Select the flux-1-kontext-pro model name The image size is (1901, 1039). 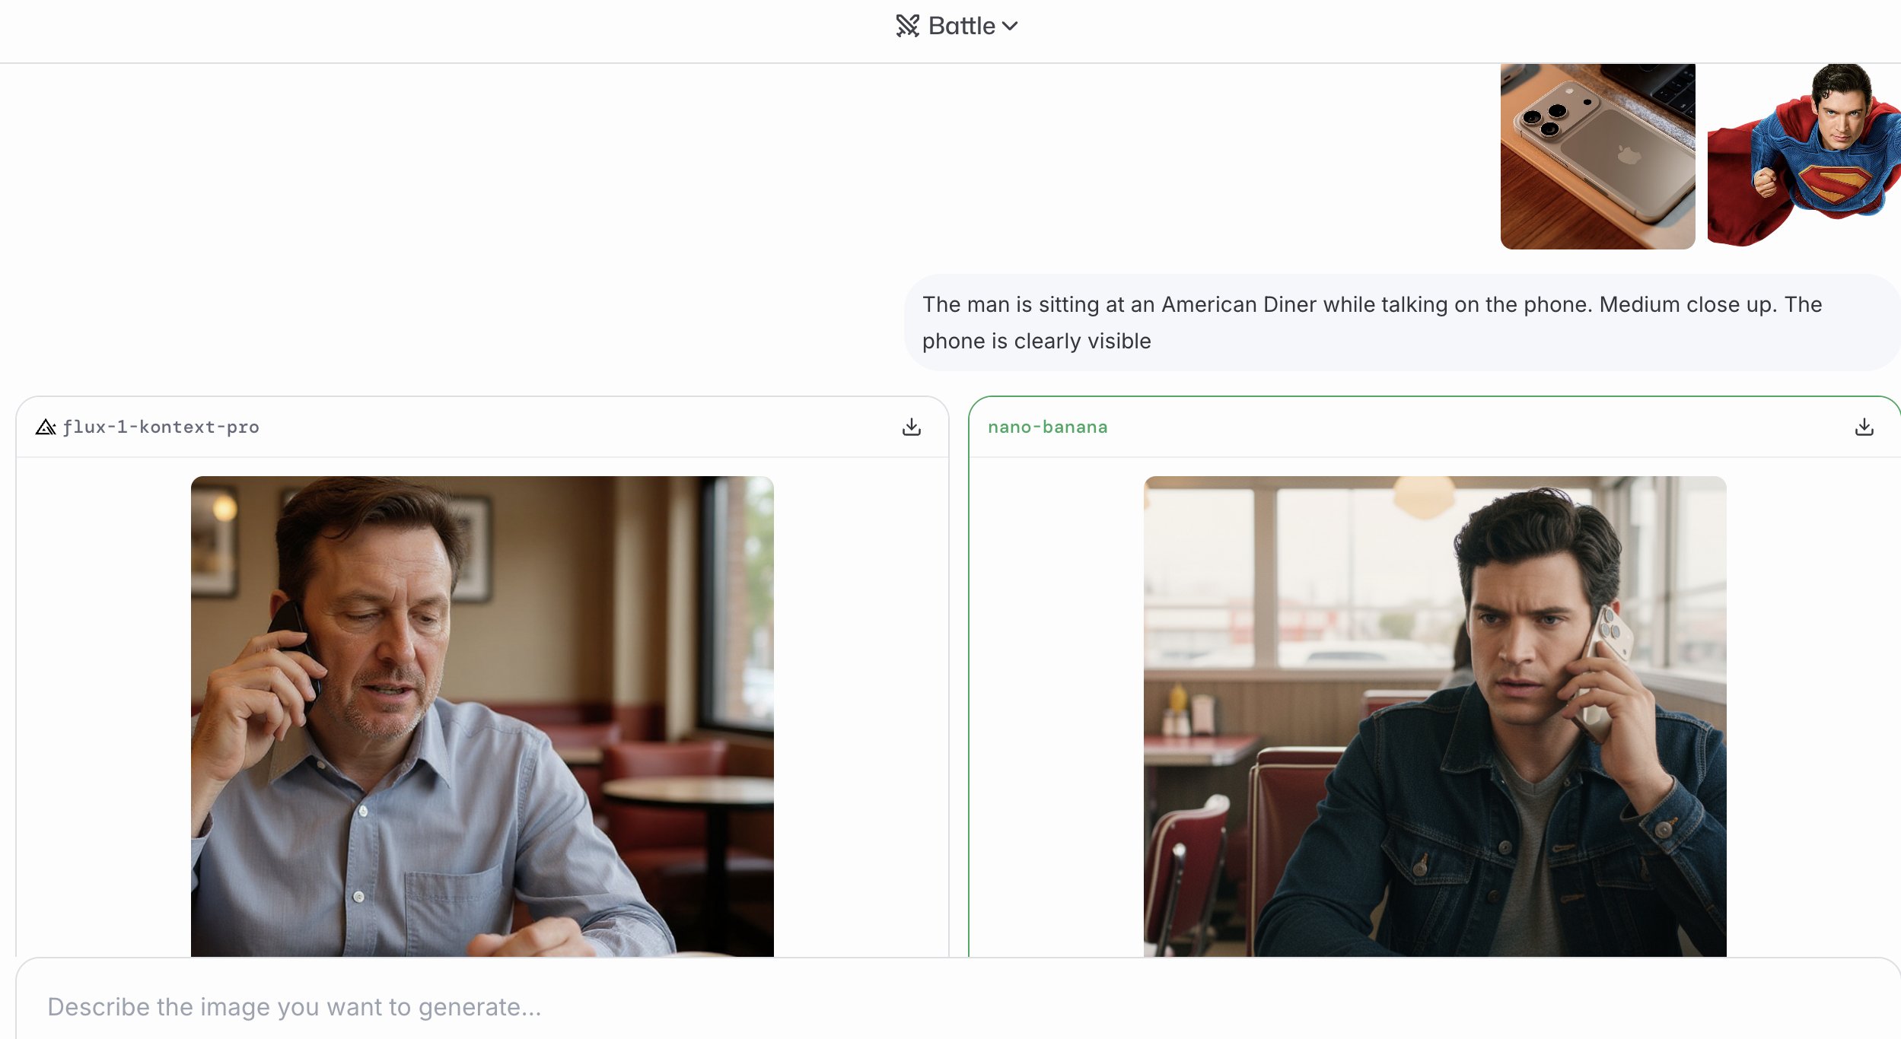click(161, 427)
